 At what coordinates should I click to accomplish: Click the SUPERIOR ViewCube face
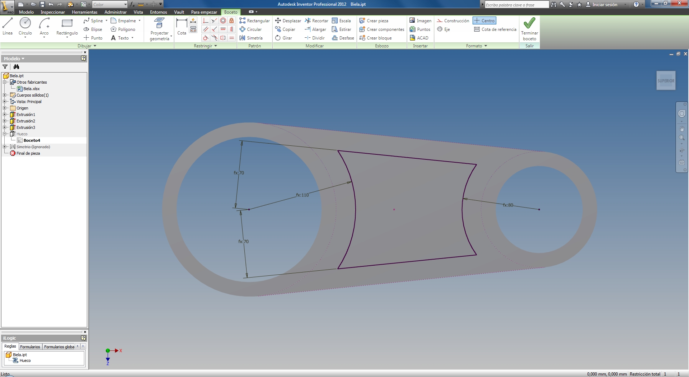666,81
